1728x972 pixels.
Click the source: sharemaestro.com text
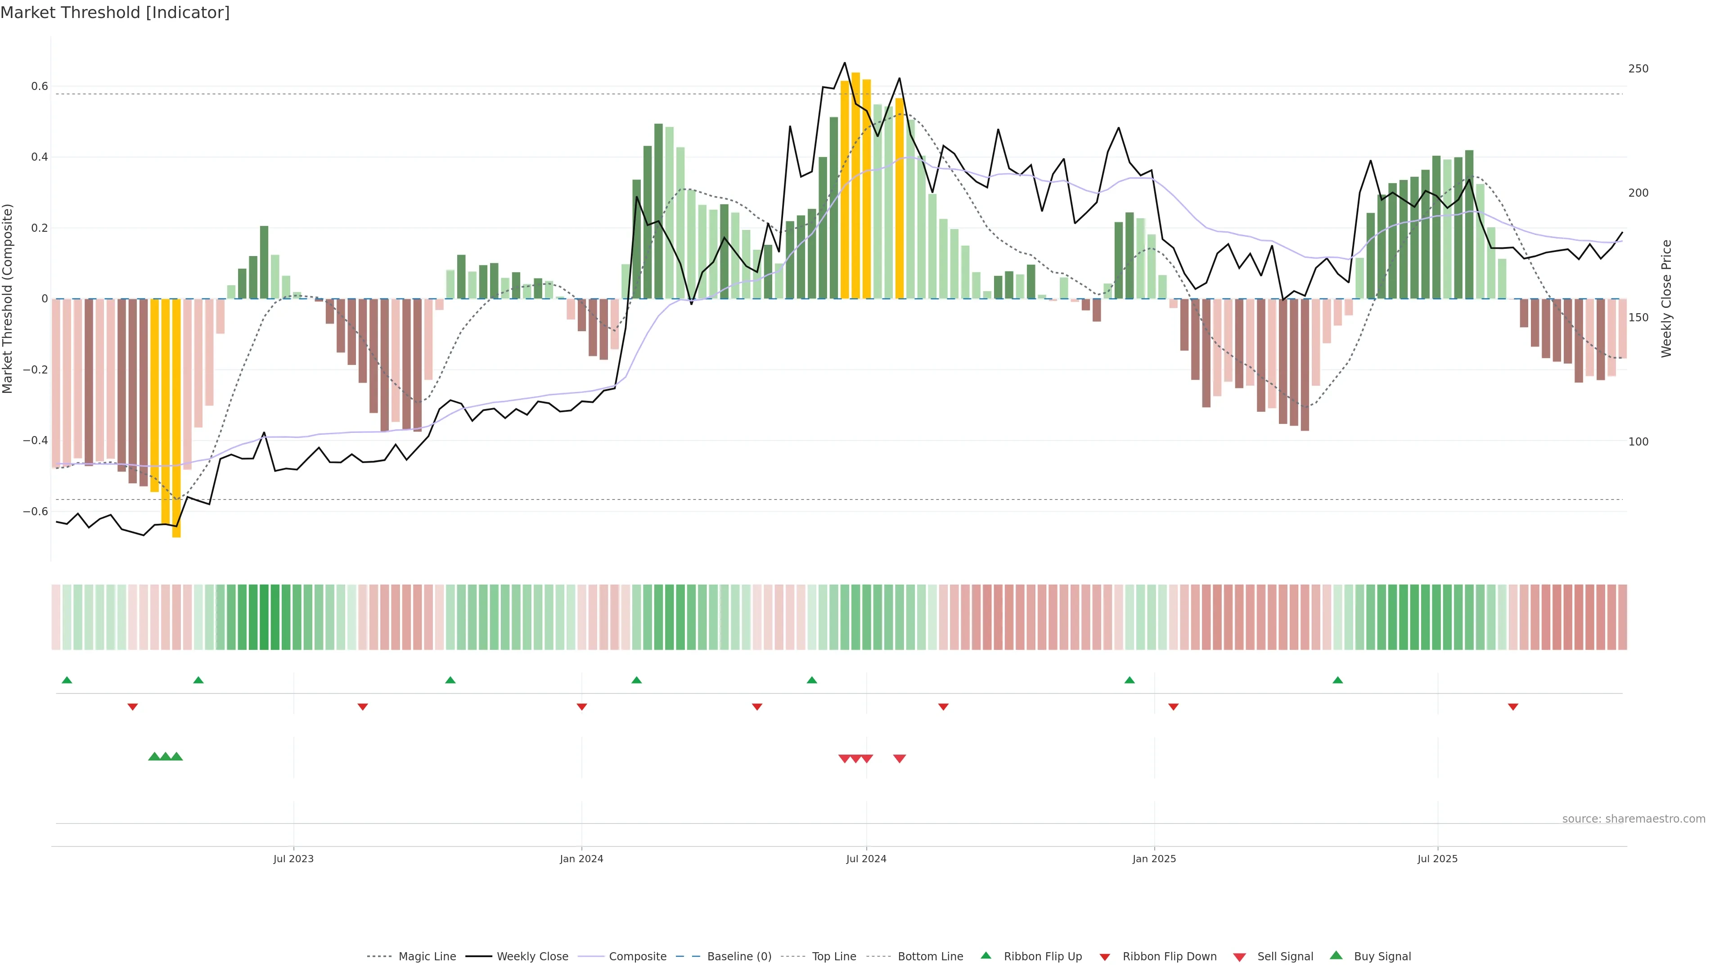coord(1633,819)
